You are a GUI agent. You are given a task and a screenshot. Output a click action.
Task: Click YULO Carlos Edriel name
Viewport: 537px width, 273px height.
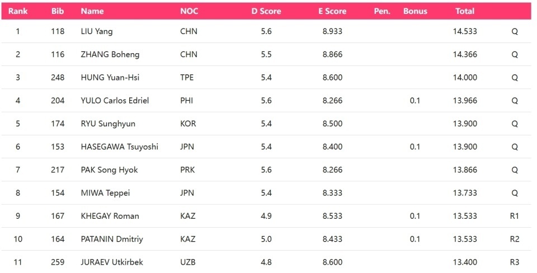tap(115, 101)
